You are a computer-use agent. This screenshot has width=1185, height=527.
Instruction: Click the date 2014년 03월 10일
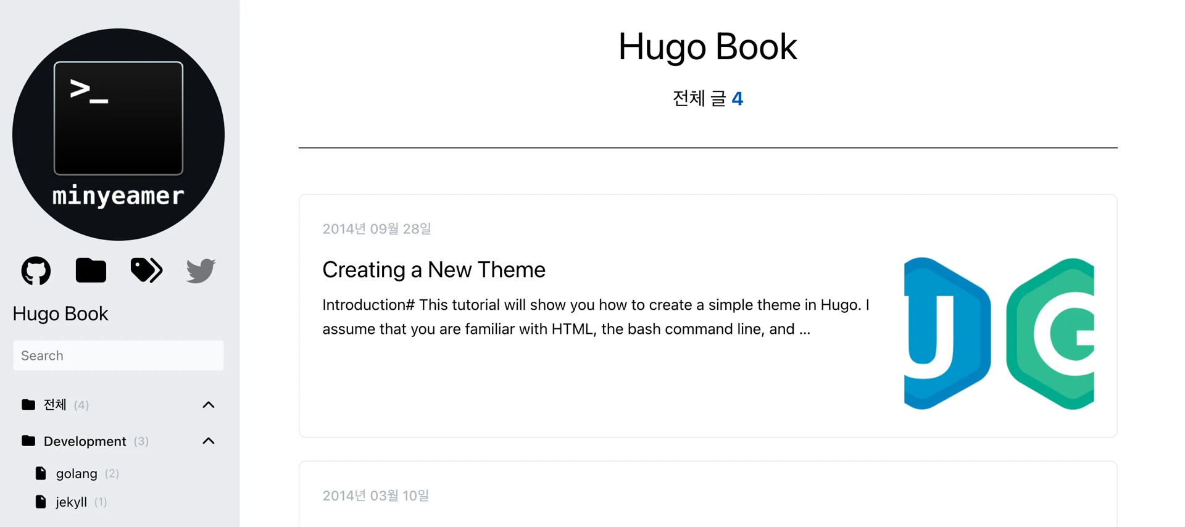[x=376, y=496]
